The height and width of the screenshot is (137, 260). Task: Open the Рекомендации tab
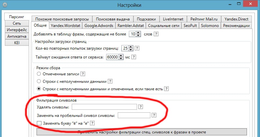coord(237,26)
